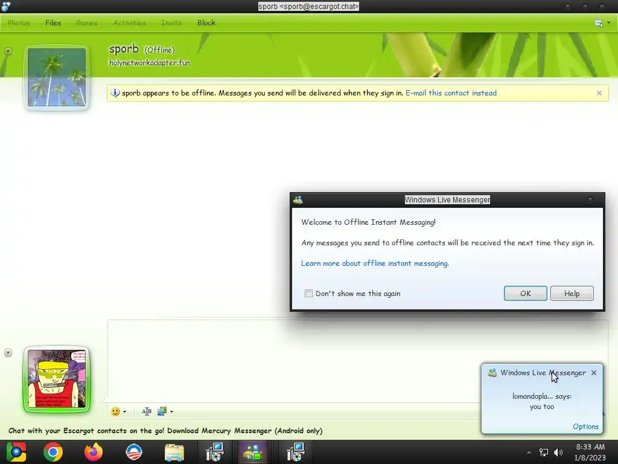Dismiss the offline notice bar
Screen dimensions: 618x464
click(599, 93)
